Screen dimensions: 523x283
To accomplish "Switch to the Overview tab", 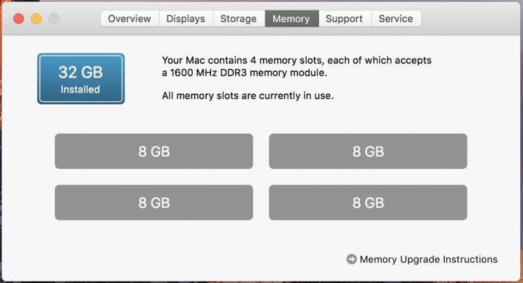I will point(129,19).
